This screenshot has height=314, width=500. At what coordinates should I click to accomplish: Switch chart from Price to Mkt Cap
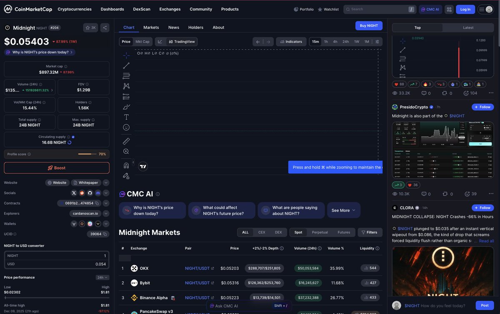point(142,41)
